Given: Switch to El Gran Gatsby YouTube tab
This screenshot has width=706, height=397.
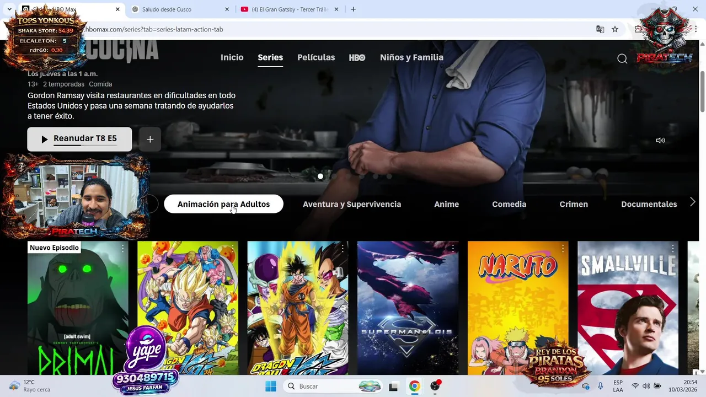Looking at the screenshot, I should point(290,9).
